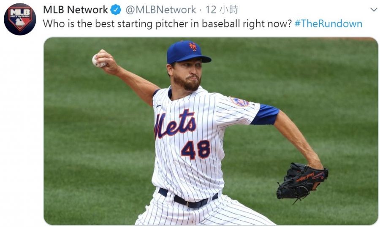Click the NY logo on the blue cap
Viewport: 380px width, 227px height.
click(x=193, y=46)
